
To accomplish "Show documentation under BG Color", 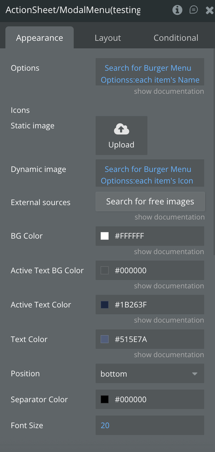I will [169, 252].
